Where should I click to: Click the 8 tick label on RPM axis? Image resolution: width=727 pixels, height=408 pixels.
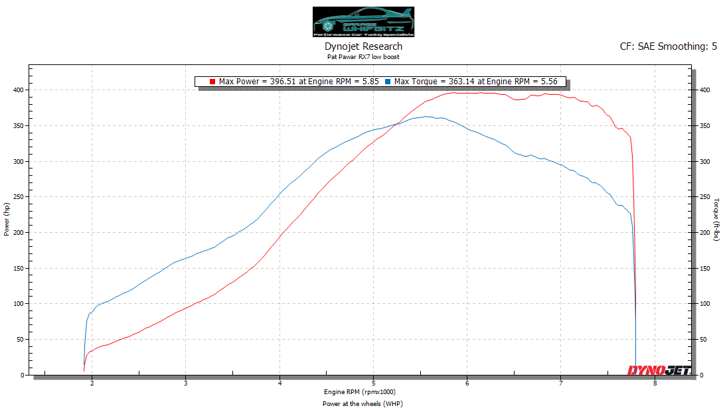pyautogui.click(x=655, y=383)
